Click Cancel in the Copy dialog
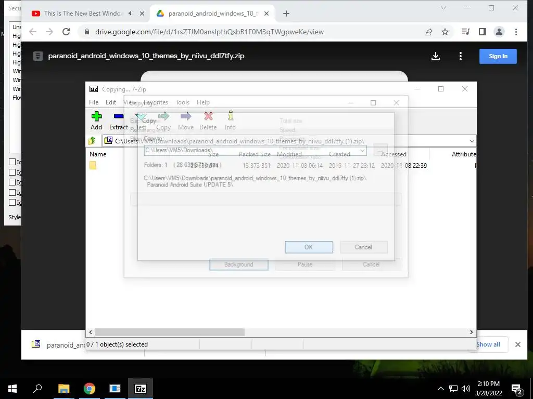This screenshot has height=399, width=533. click(x=363, y=247)
